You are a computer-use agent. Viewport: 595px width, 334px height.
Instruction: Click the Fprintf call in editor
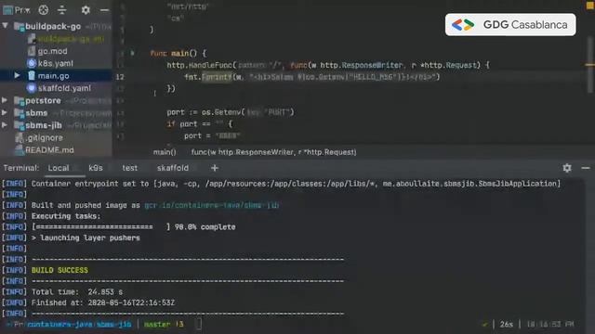[217, 77]
